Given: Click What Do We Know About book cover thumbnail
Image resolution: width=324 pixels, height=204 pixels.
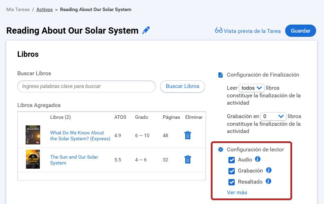Looking at the screenshot, I should [x=33, y=135].
